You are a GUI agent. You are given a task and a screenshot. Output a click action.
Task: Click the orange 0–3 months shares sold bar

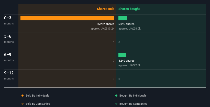(67, 18)
